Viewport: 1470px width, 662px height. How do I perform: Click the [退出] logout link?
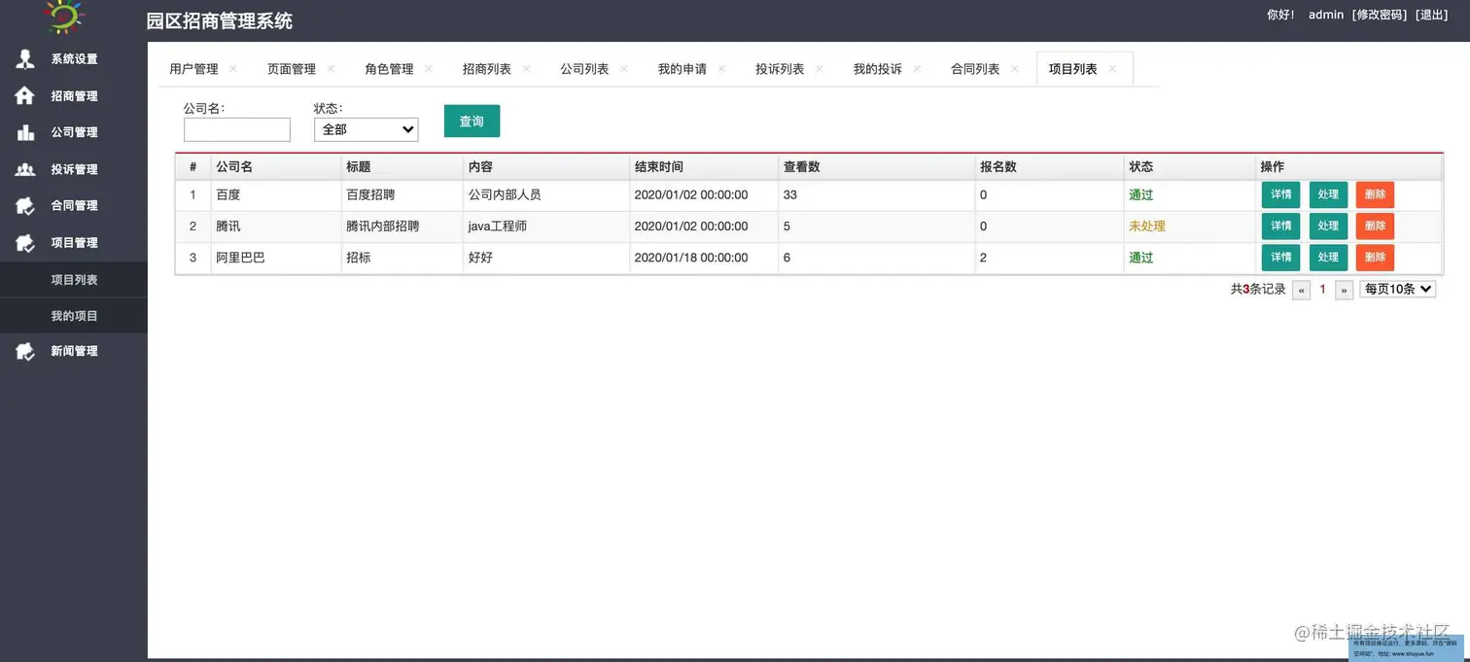[x=1432, y=15]
